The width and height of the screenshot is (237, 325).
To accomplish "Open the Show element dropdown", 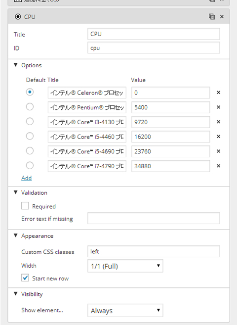I will click(125, 310).
